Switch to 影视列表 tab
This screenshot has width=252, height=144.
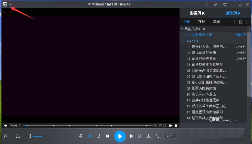click(197, 13)
